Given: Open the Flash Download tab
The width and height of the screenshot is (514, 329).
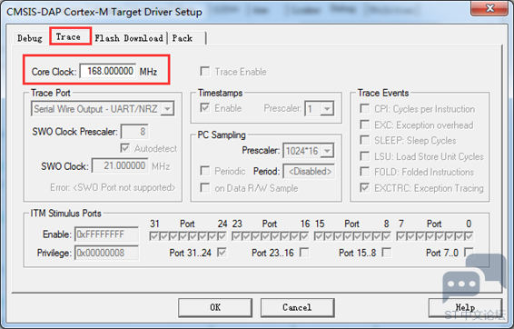Looking at the screenshot, I should coord(129,38).
